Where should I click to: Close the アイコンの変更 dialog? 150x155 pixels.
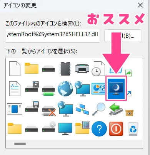point(140,5)
